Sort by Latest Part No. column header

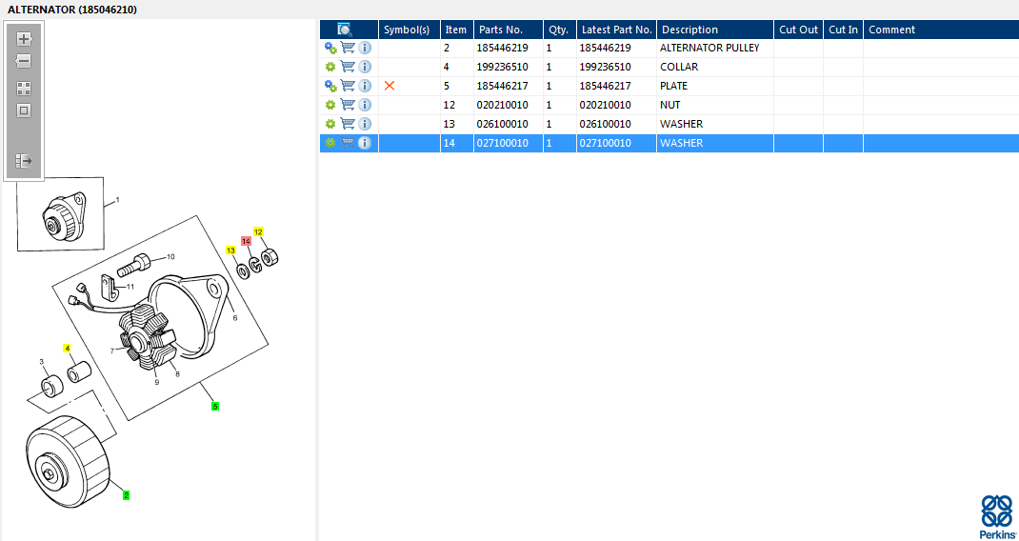coord(616,30)
